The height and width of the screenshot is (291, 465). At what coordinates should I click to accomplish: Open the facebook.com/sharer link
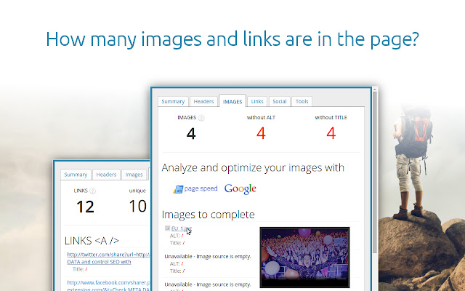[108, 282]
